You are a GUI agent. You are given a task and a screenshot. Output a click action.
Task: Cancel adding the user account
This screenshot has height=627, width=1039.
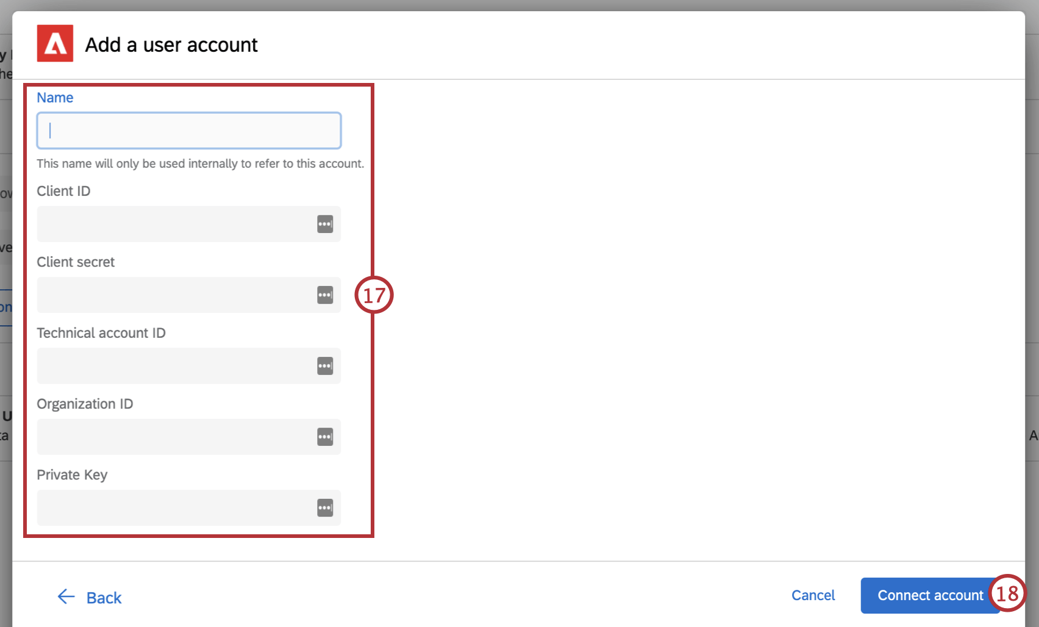tap(813, 595)
